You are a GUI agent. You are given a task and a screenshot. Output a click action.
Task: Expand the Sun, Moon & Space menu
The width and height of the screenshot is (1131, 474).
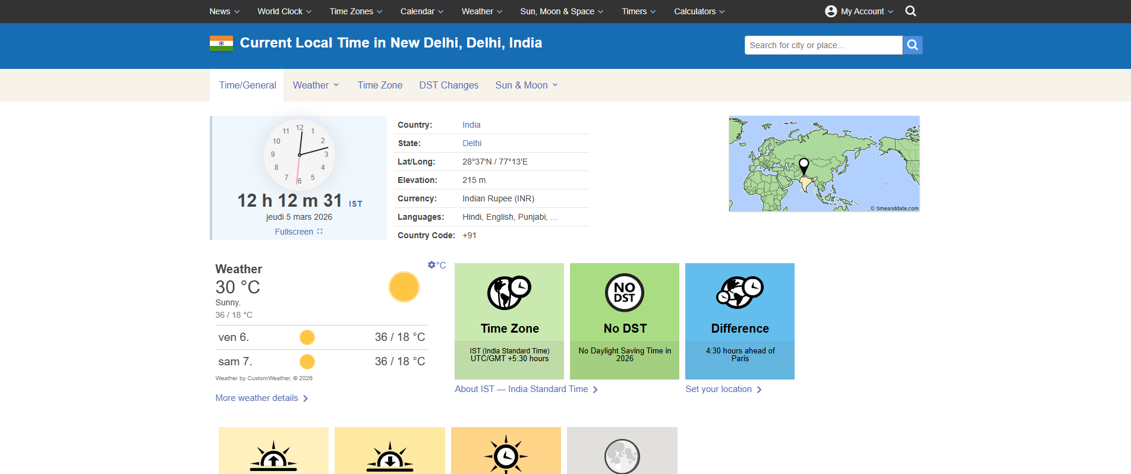pos(562,11)
